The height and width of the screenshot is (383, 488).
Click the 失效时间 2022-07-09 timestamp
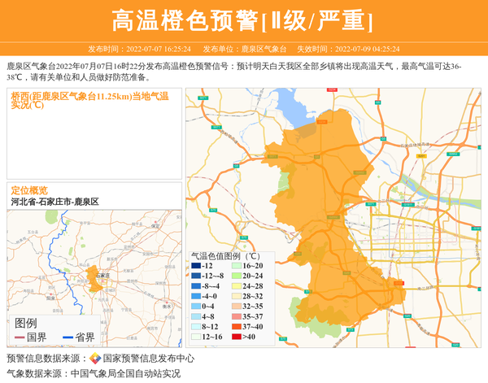[355, 49]
